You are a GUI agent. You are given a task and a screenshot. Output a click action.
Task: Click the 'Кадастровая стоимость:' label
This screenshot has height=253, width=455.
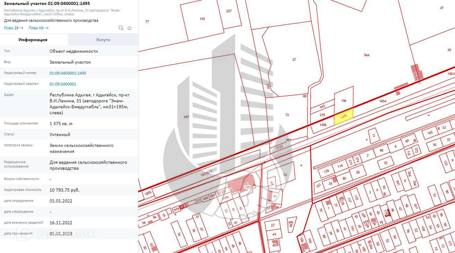tap(23, 190)
